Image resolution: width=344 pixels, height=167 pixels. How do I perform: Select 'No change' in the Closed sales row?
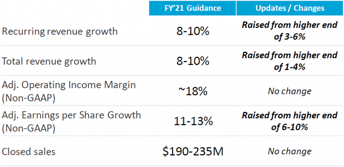click(290, 152)
